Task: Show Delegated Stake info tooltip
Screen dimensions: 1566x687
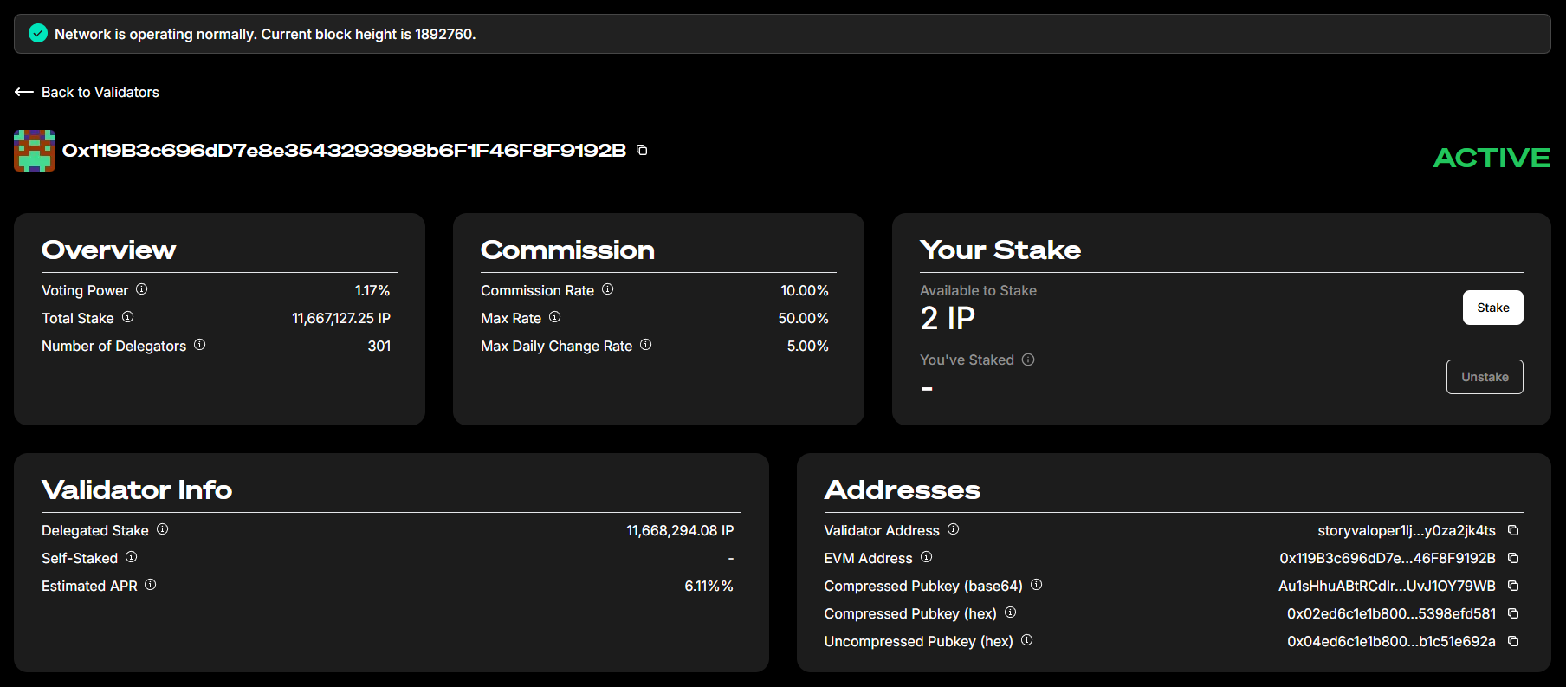Action: 163,529
